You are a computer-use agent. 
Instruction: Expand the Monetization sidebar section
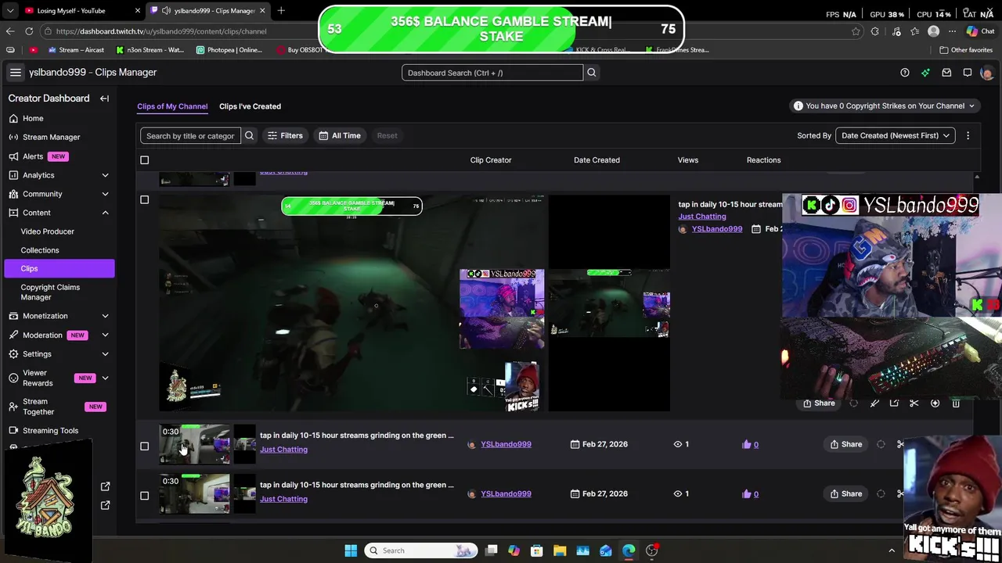click(105, 316)
